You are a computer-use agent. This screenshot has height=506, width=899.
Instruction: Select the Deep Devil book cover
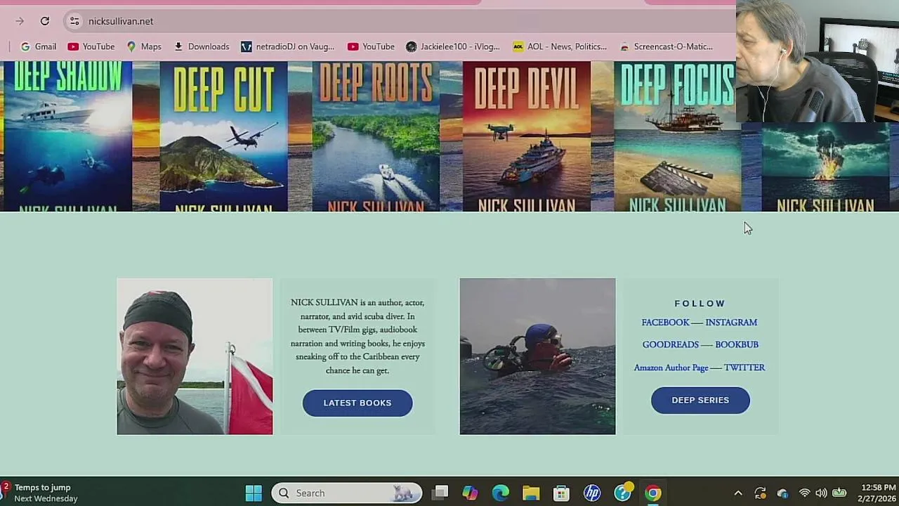coord(526,136)
